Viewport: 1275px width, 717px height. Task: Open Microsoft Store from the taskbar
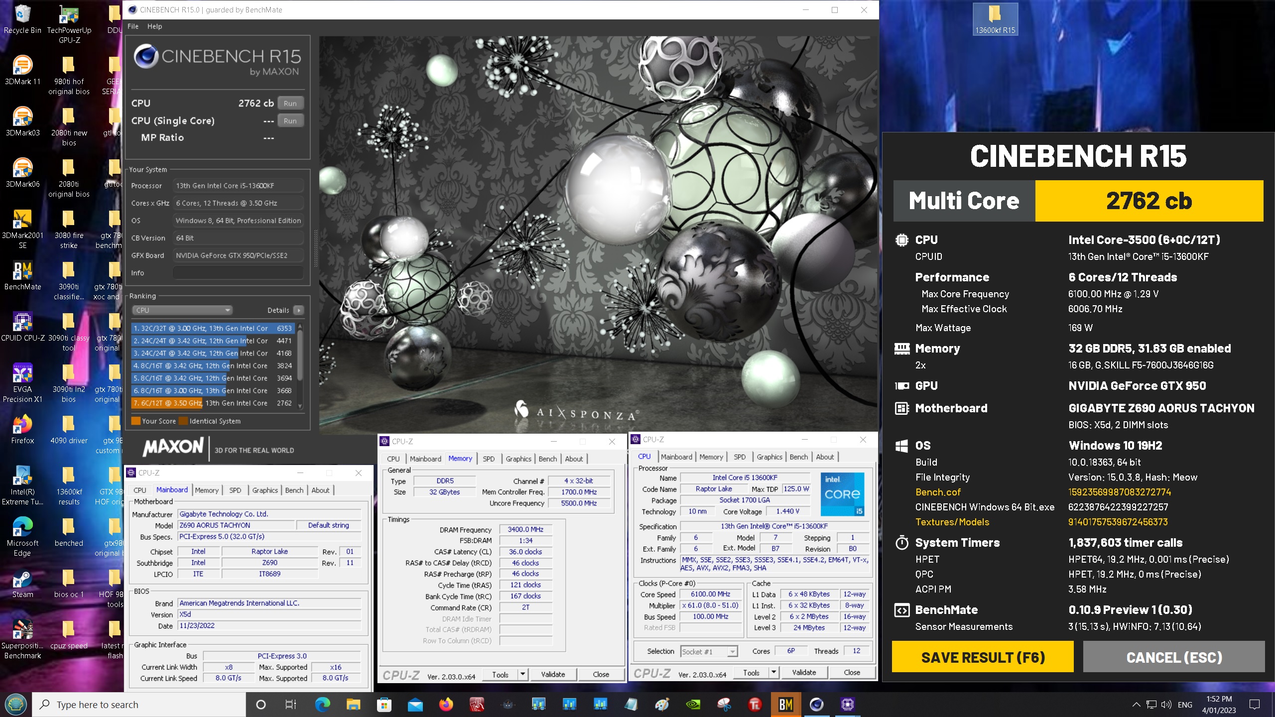point(384,705)
